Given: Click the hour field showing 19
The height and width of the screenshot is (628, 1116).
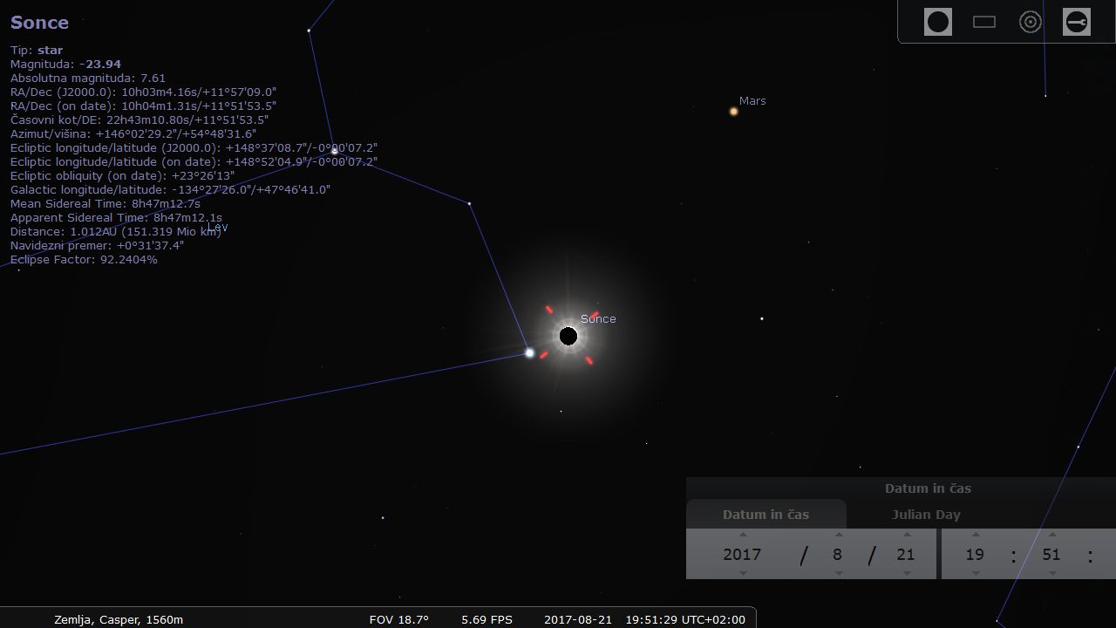Looking at the screenshot, I should (975, 554).
